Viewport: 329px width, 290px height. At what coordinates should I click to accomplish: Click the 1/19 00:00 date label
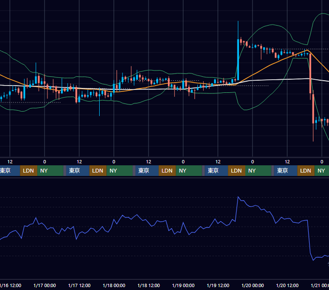pyautogui.click(x=183, y=285)
